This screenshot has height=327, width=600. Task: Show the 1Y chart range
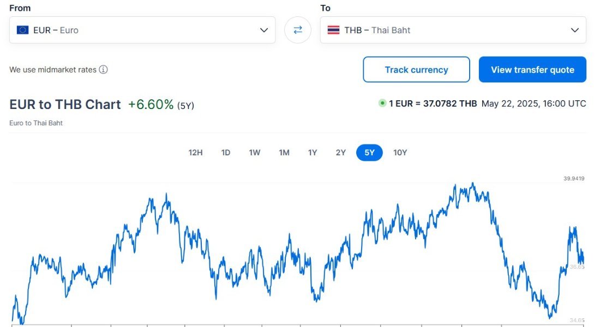pyautogui.click(x=313, y=153)
